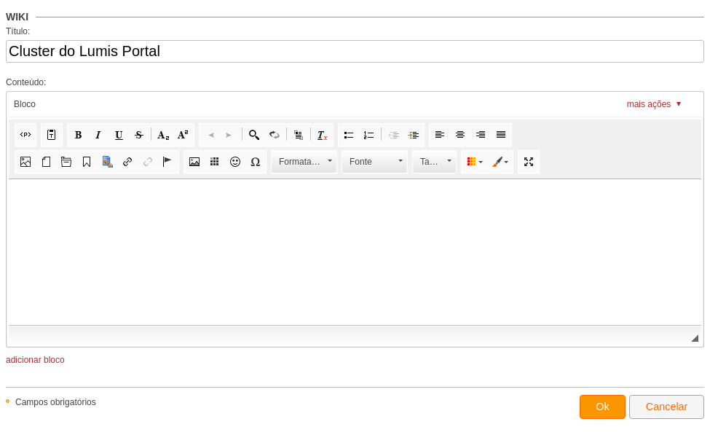The height and width of the screenshot is (443, 710).
Task: Click the redo arrow in the toolbar
Action: click(229, 135)
